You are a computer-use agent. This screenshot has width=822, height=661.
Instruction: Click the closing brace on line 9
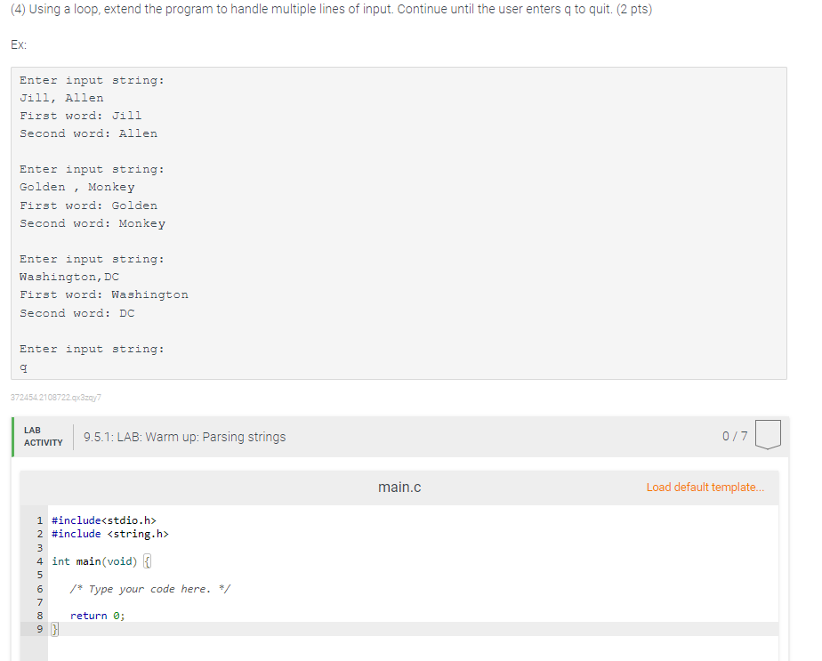[53, 628]
